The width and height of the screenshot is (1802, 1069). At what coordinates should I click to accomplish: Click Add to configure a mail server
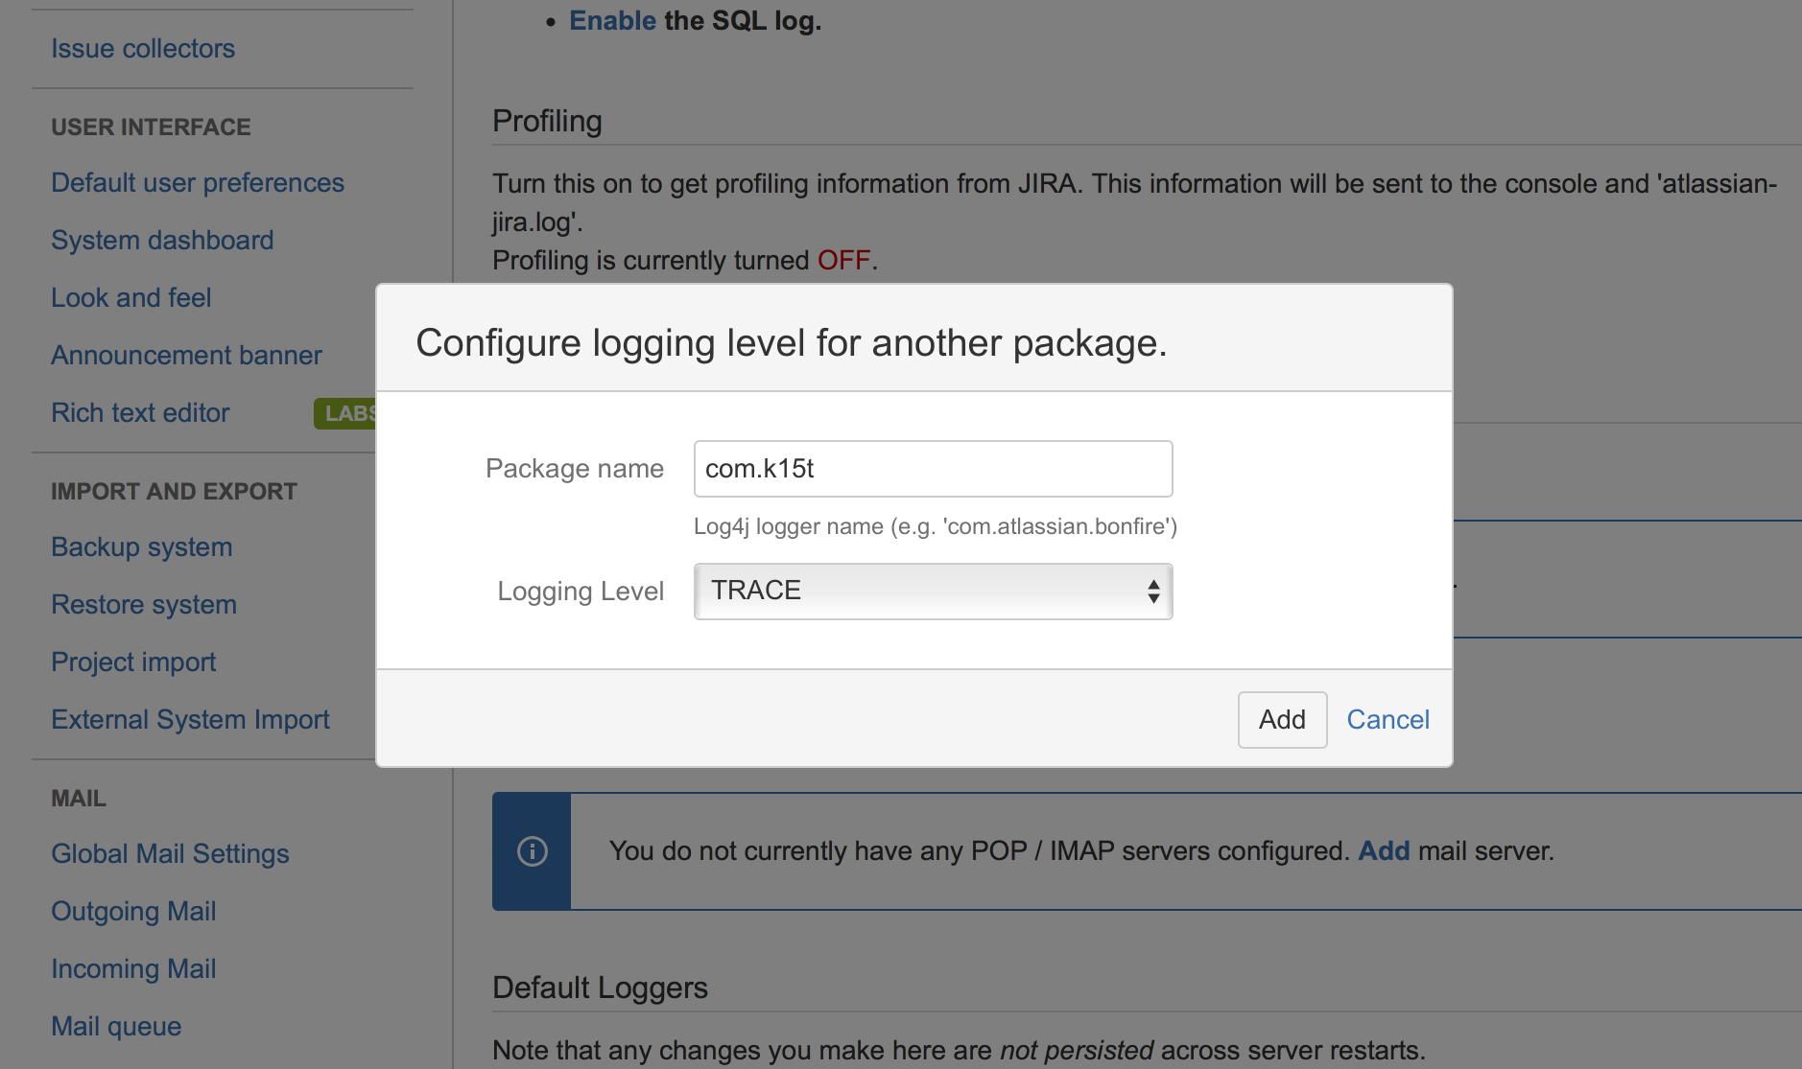coord(1383,850)
